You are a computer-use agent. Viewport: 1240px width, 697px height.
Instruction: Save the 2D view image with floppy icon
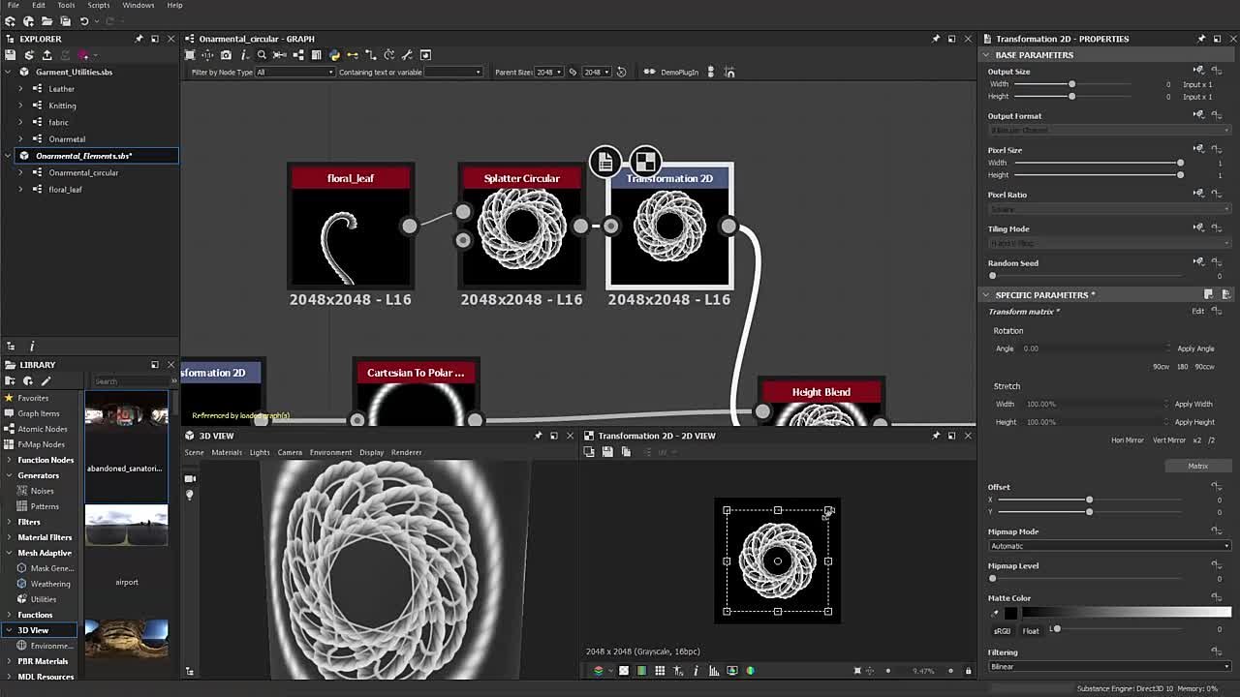point(607,452)
